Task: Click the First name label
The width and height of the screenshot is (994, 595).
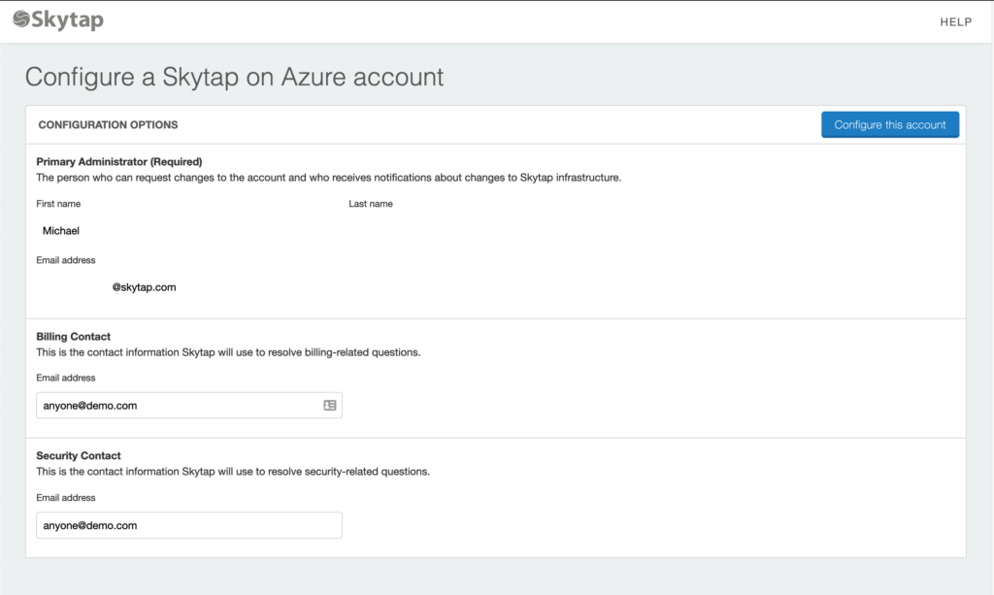Action: [x=58, y=204]
